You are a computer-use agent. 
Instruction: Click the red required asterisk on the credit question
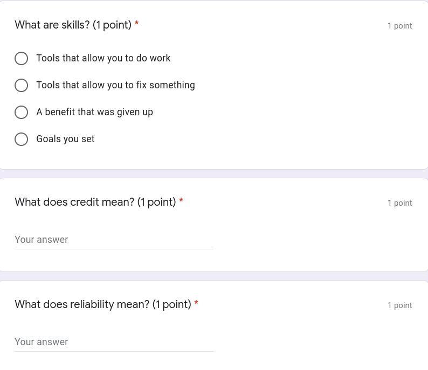click(181, 200)
